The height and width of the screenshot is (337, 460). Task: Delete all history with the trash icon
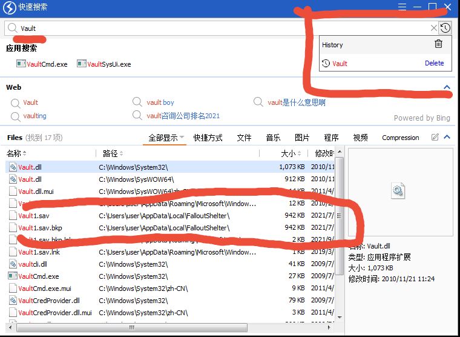tap(438, 44)
